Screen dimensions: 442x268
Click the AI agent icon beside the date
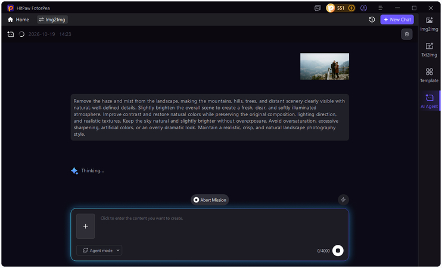(x=11, y=34)
